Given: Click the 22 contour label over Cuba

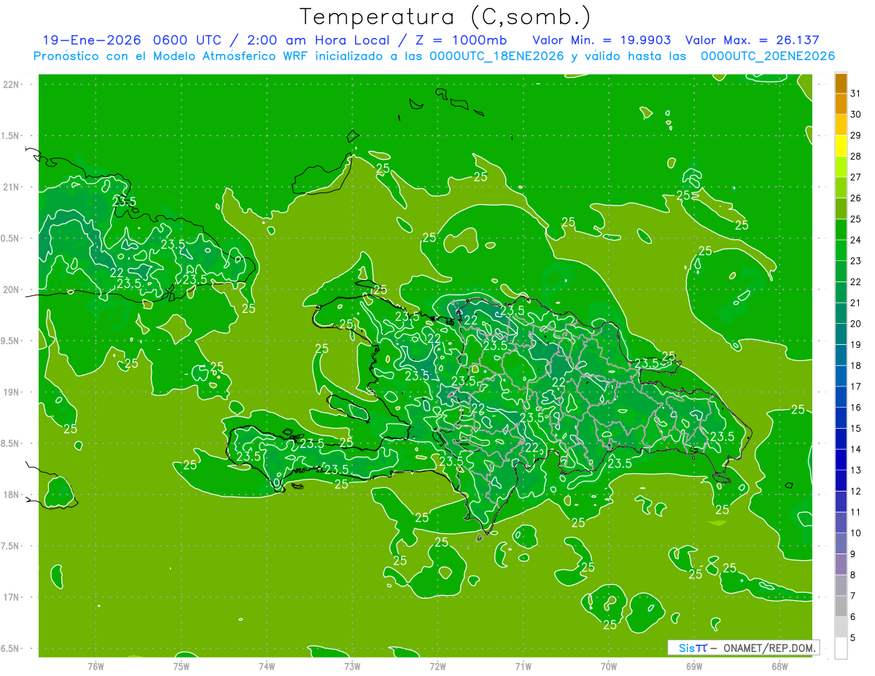Looking at the screenshot, I should [117, 273].
